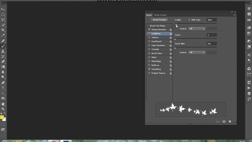Open the Histogram panel icon

(249, 20)
